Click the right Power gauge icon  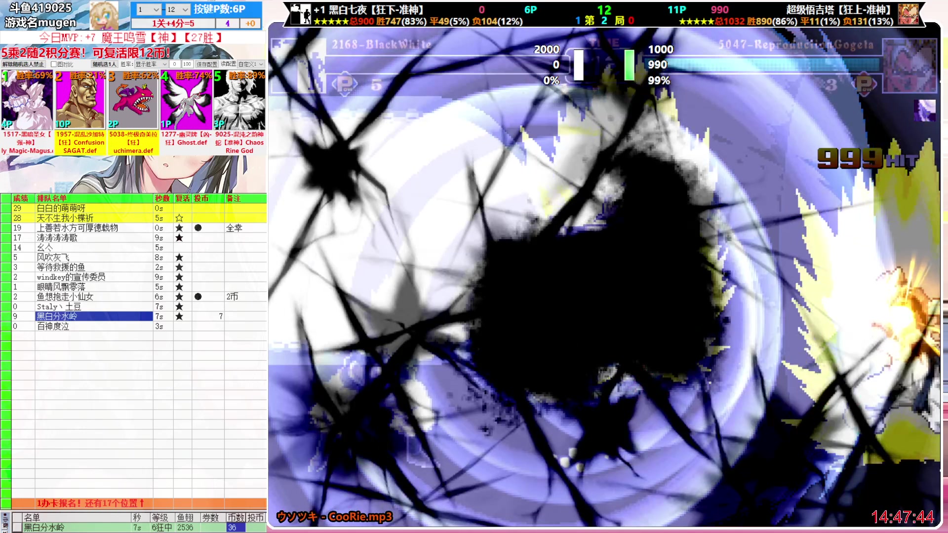(x=865, y=84)
